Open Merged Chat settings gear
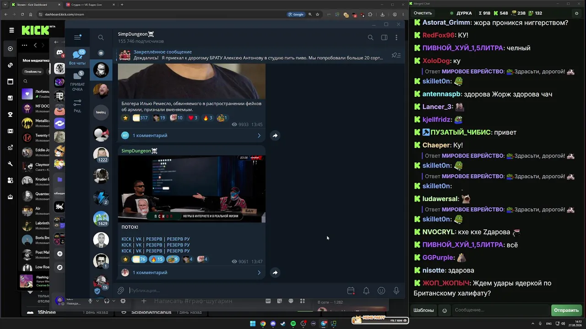 [577, 13]
